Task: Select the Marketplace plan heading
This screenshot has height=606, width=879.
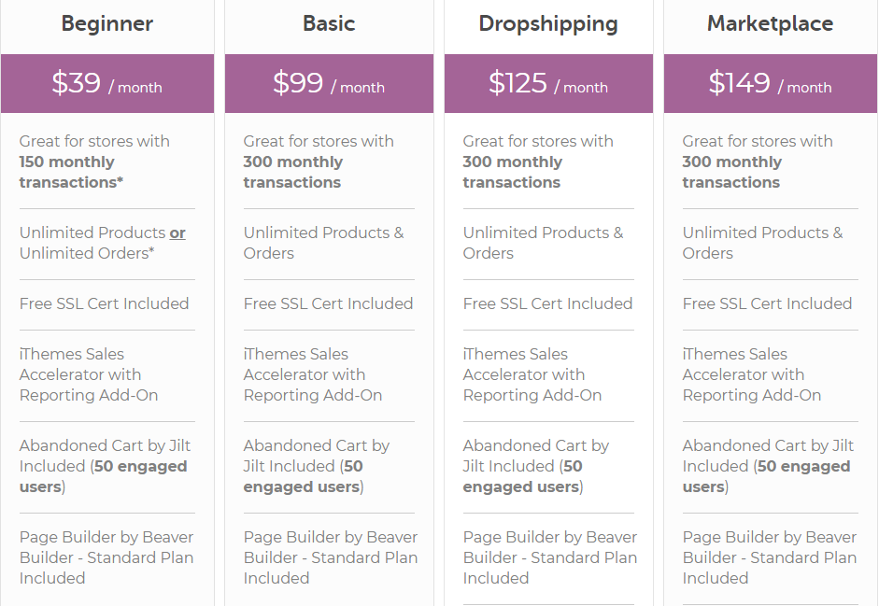Action: (x=771, y=23)
